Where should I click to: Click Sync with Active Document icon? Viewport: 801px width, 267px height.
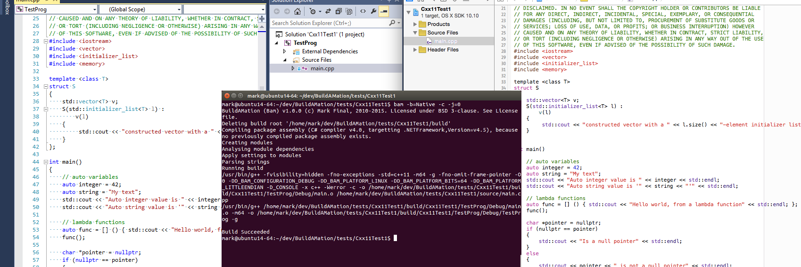327,11
